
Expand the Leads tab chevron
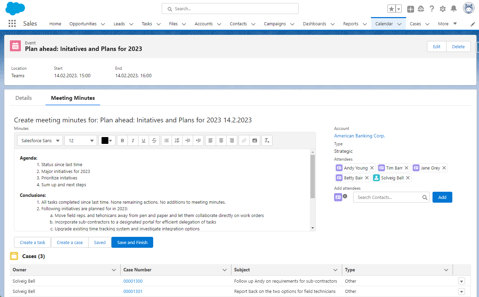tap(131, 24)
